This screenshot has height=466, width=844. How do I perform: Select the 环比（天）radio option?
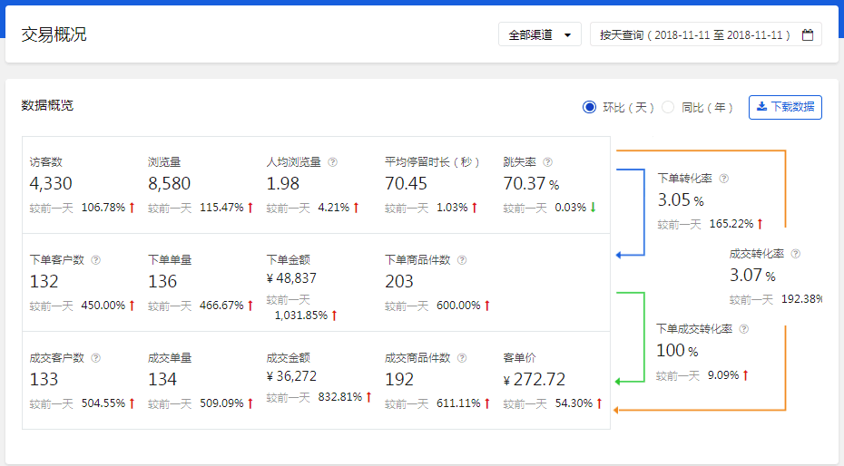[x=590, y=107]
